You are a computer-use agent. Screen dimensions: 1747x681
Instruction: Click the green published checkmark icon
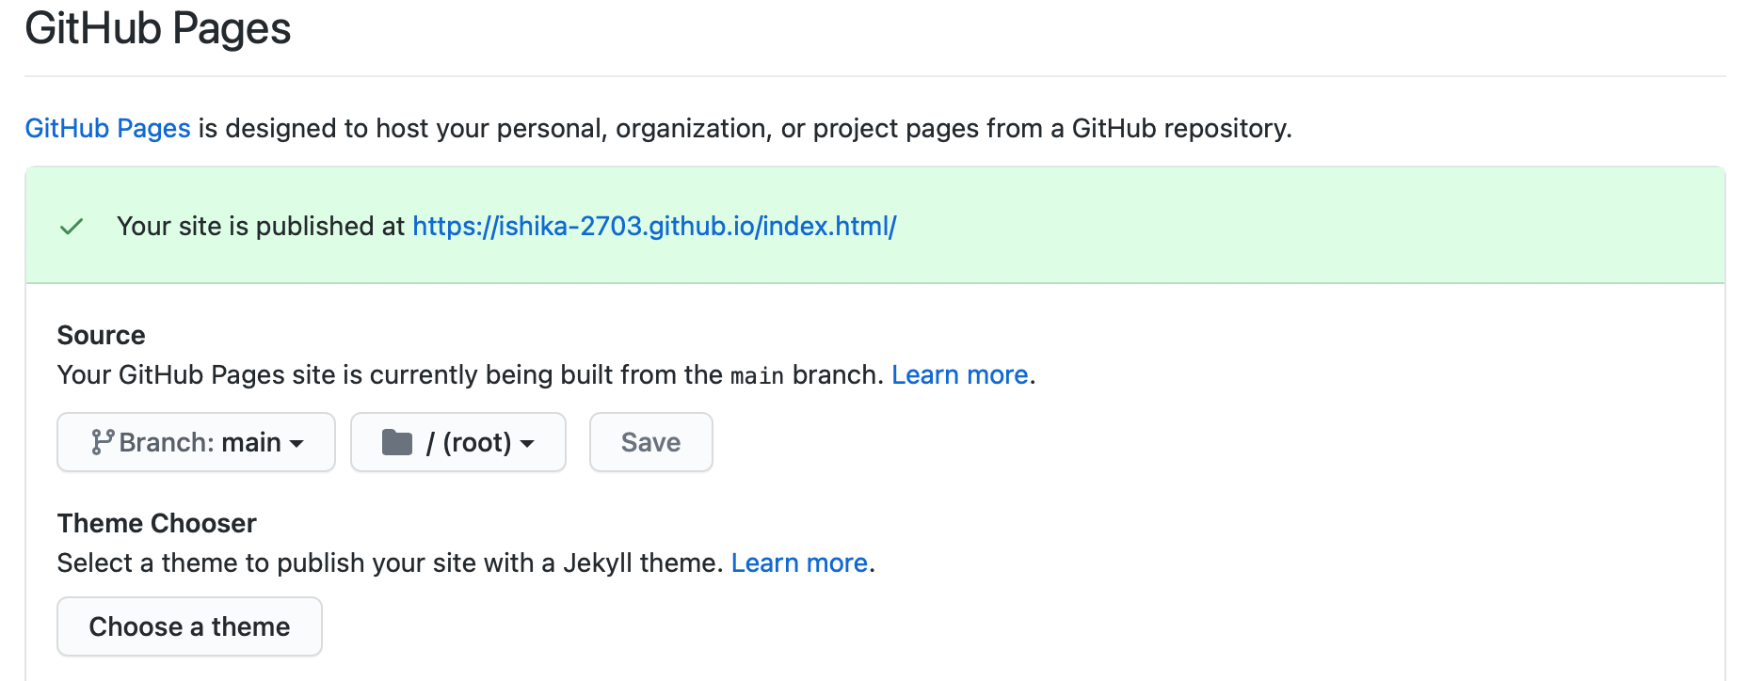point(72,227)
